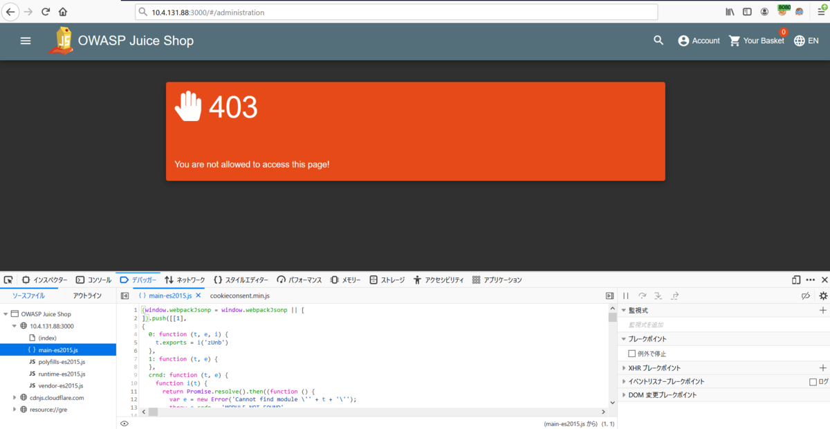Click the OWASP Juice Shop title
Screen dimensions: 830x429
tap(136, 41)
